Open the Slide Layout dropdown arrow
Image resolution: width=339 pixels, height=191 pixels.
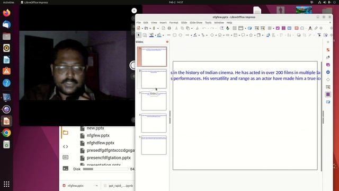tap(245, 28)
